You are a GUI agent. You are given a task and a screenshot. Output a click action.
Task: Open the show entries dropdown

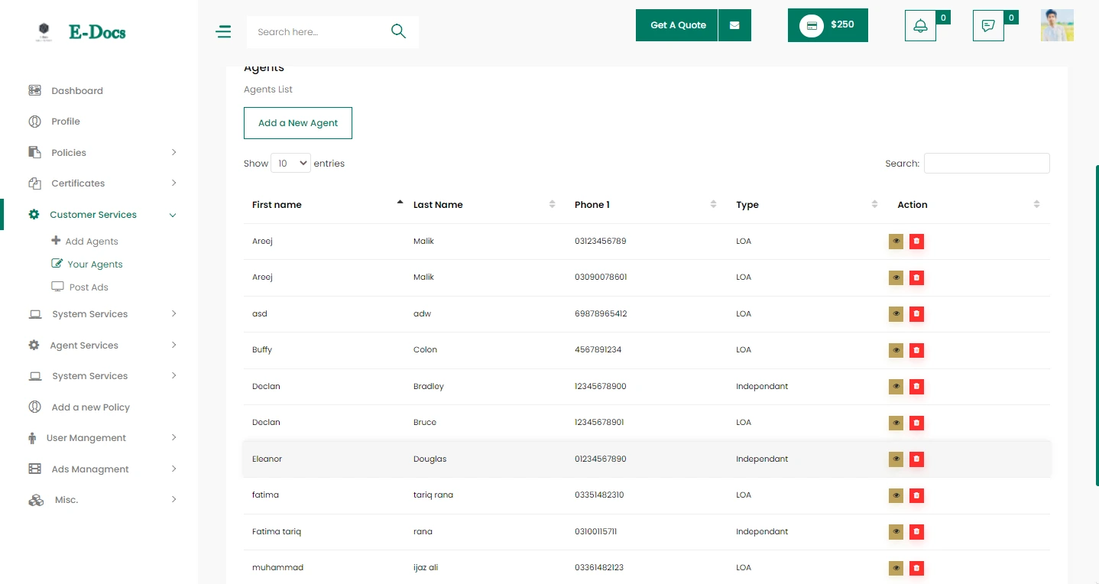(290, 163)
